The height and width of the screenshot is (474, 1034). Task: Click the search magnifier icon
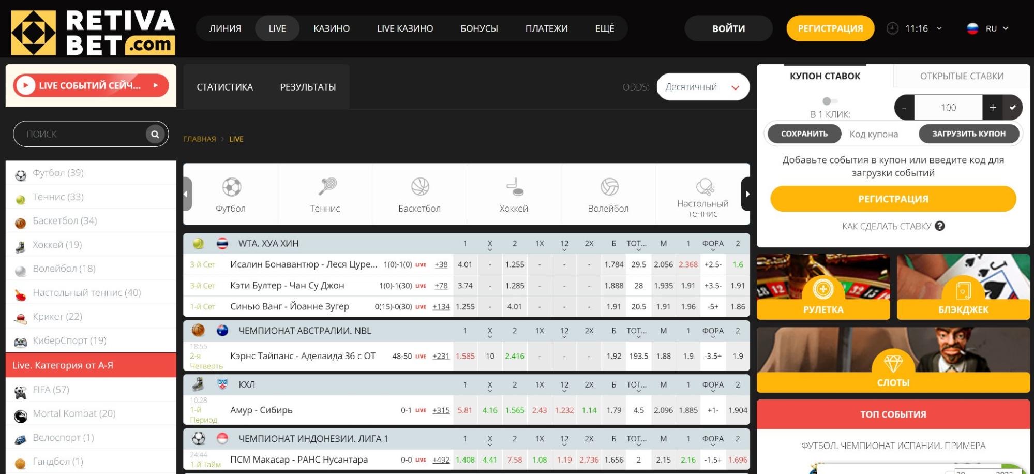tap(155, 135)
